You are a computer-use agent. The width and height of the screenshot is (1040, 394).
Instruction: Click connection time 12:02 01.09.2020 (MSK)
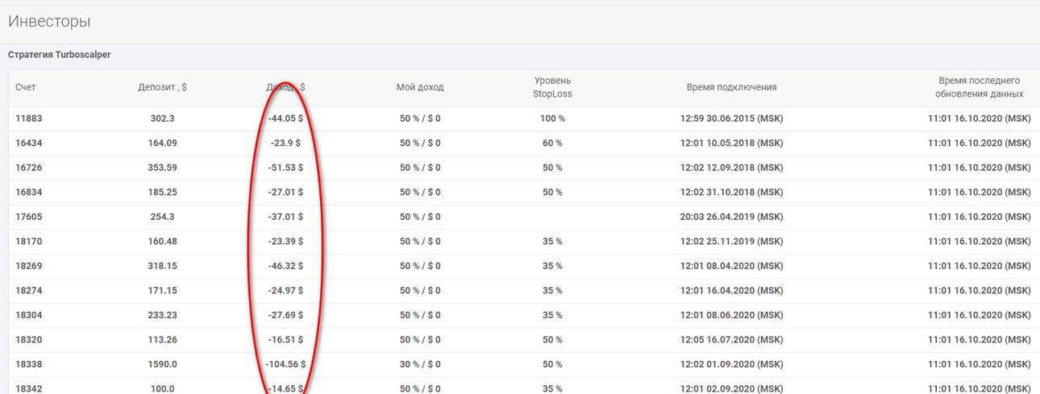[731, 364]
